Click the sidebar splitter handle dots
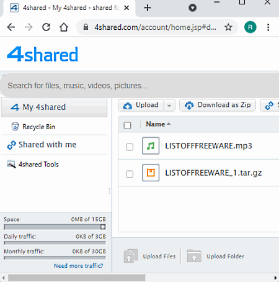This screenshot has width=279, height=282. point(109,191)
